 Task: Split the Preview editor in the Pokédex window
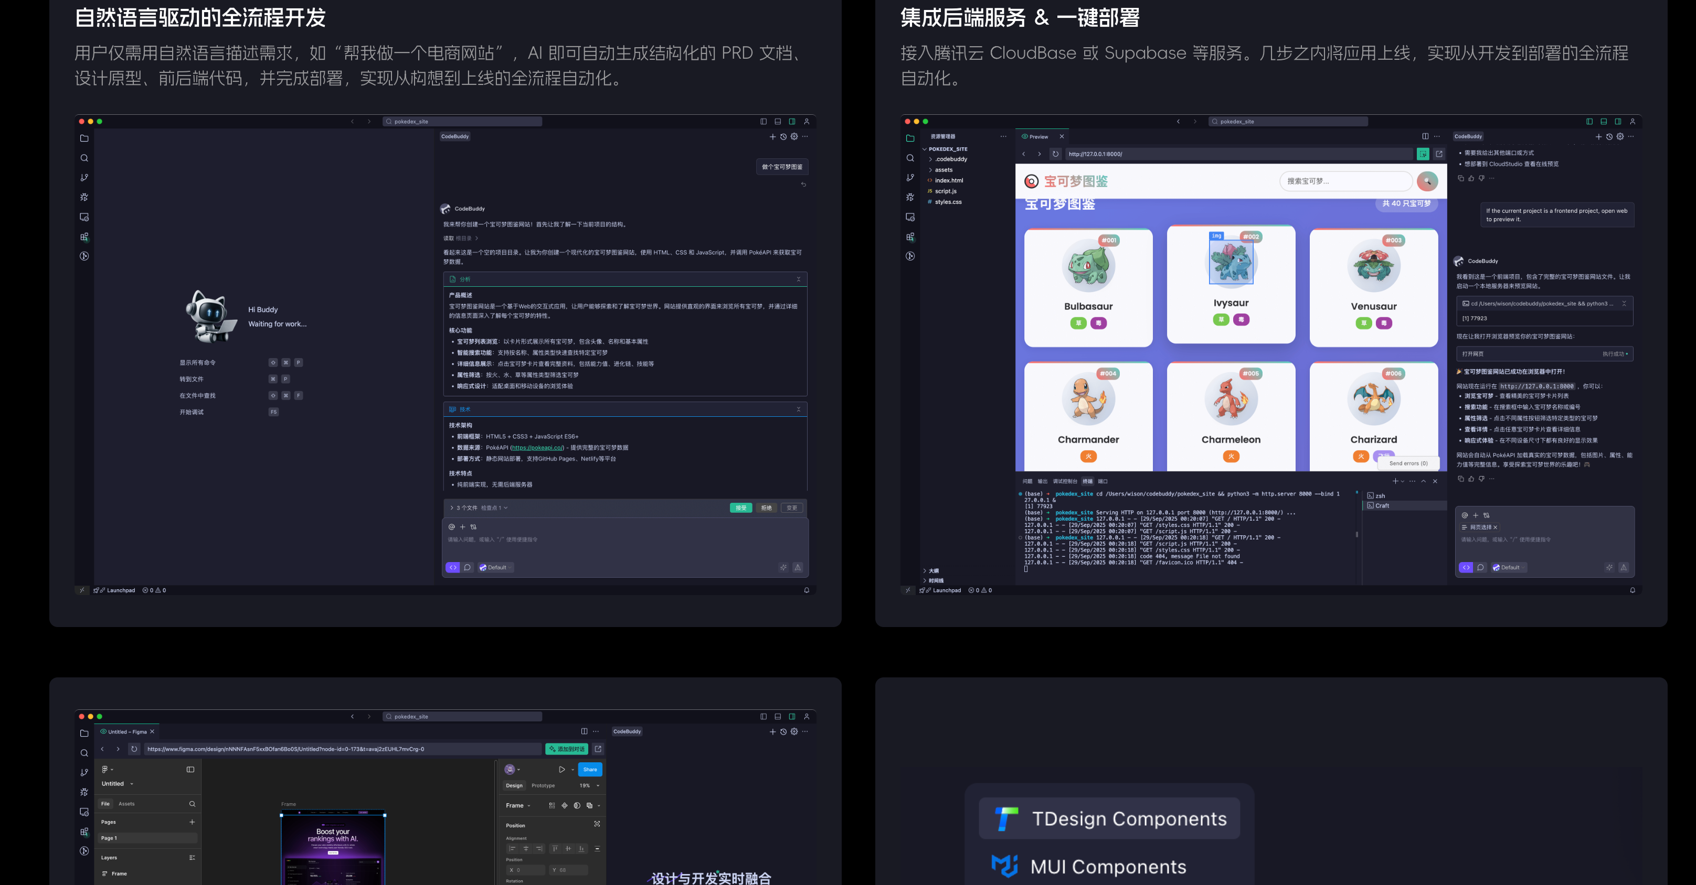(1425, 137)
